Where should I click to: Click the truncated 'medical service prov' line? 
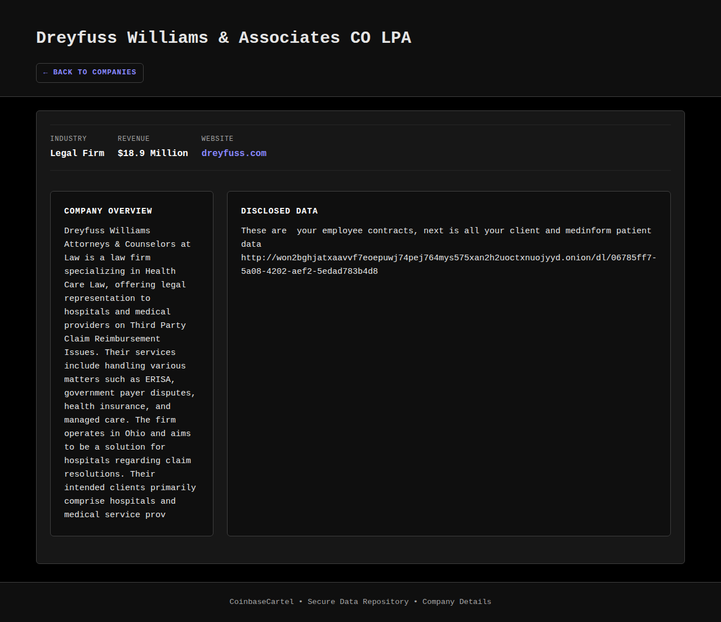pyautogui.click(x=115, y=514)
